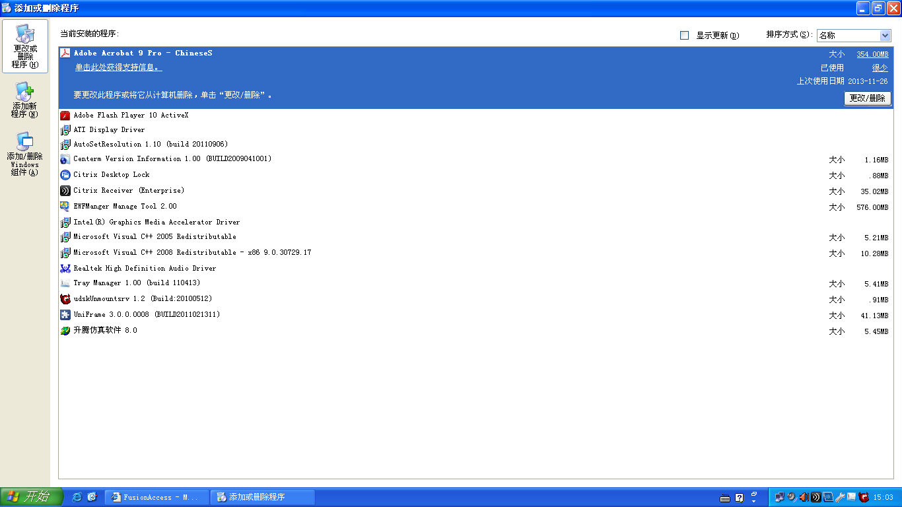Click the wrench tool tray icon
The width and height of the screenshot is (902, 507).
click(x=840, y=497)
